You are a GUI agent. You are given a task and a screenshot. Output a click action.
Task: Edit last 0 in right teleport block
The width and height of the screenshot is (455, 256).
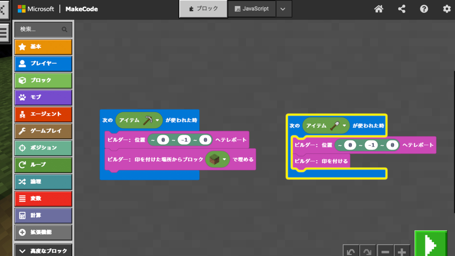point(392,145)
